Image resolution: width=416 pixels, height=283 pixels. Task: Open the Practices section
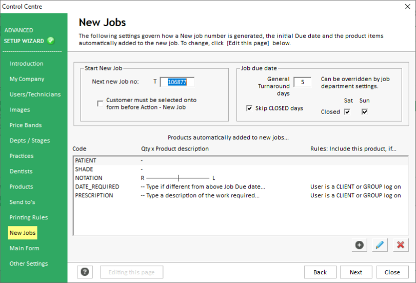[22, 156]
